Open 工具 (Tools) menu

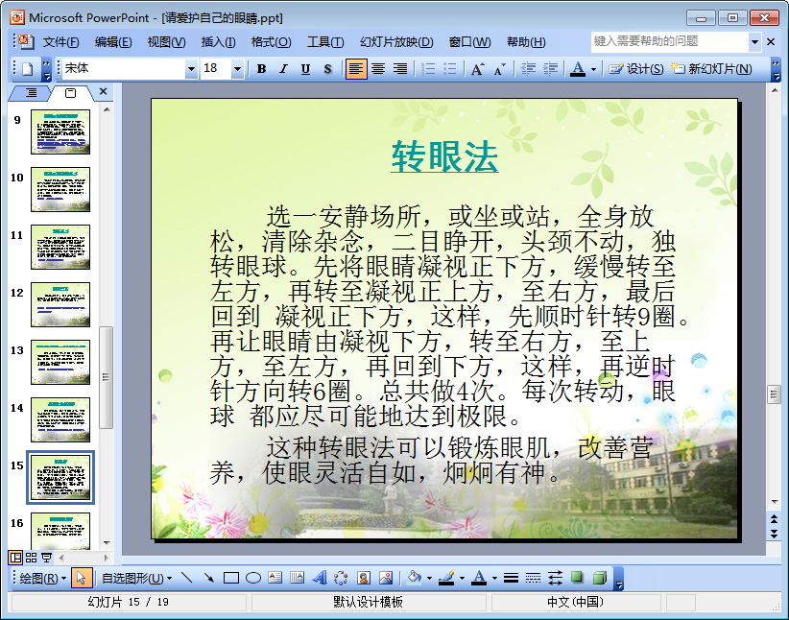325,42
